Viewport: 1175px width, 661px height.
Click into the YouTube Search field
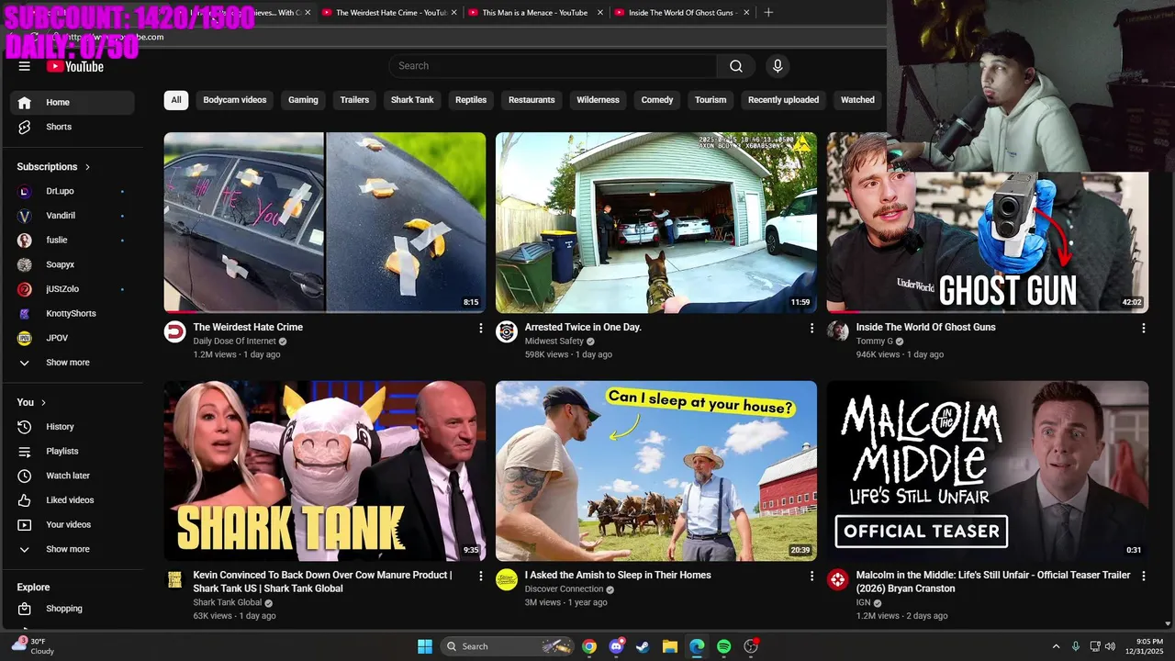(553, 66)
